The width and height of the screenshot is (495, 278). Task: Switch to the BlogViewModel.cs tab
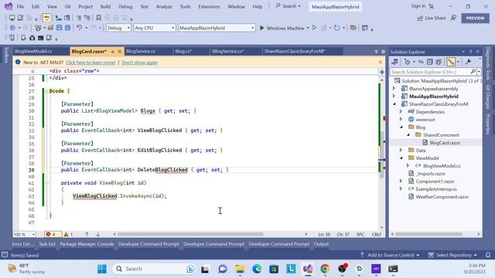(33, 51)
